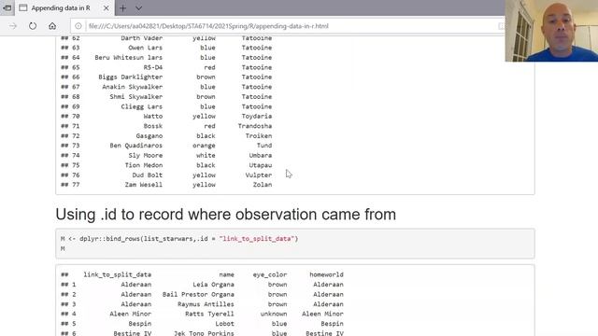Select 'Bossk' name text
Image resolution: width=598 pixels, height=336 pixels.
click(x=153, y=126)
